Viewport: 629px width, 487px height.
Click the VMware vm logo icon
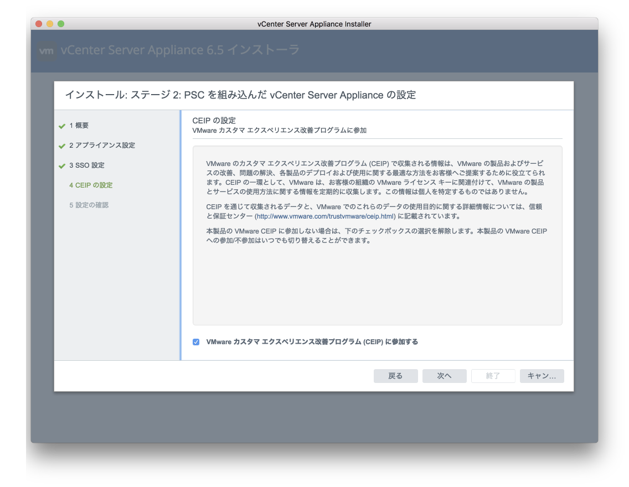[47, 51]
